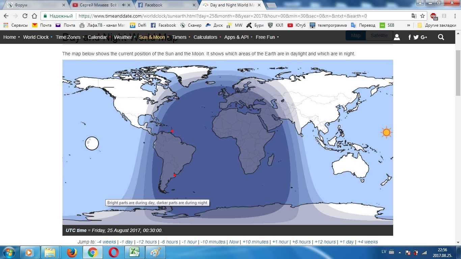
Task: Open the Delfi bookmark
Action: point(138,25)
